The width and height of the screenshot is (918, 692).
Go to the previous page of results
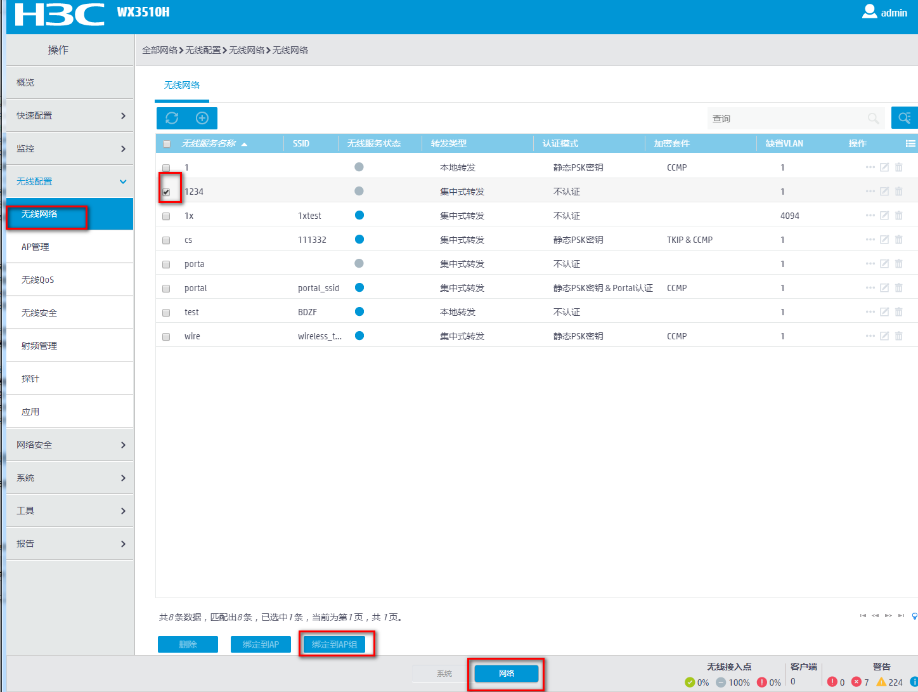point(876,615)
